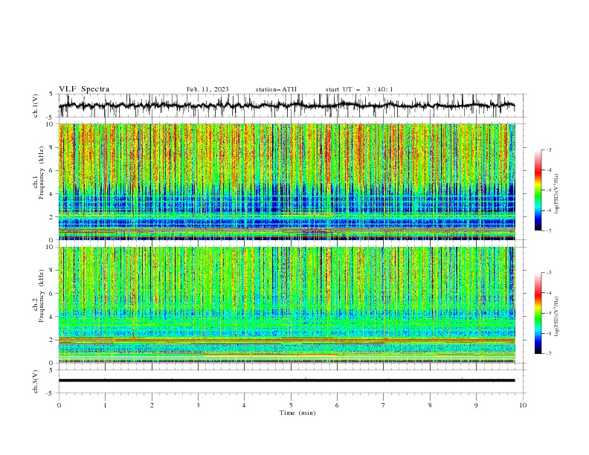Click the "VLF Spectra" plot title
The width and height of the screenshot is (589, 455).
(x=84, y=89)
